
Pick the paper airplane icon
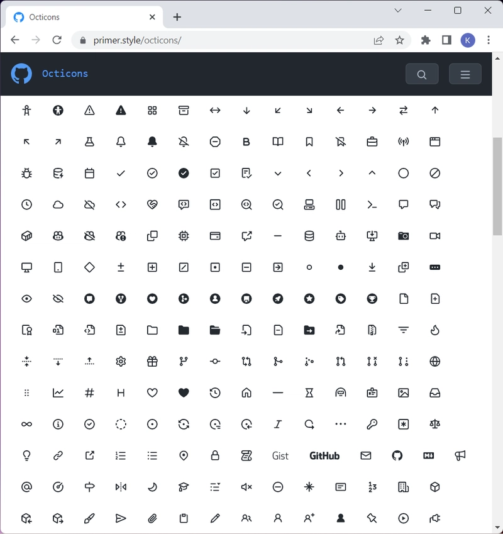click(x=121, y=518)
